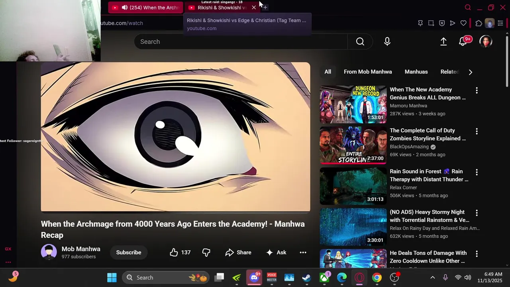Open New Academy Genius video thumbnail
Screen dimensions: 510x287
(x=353, y=104)
